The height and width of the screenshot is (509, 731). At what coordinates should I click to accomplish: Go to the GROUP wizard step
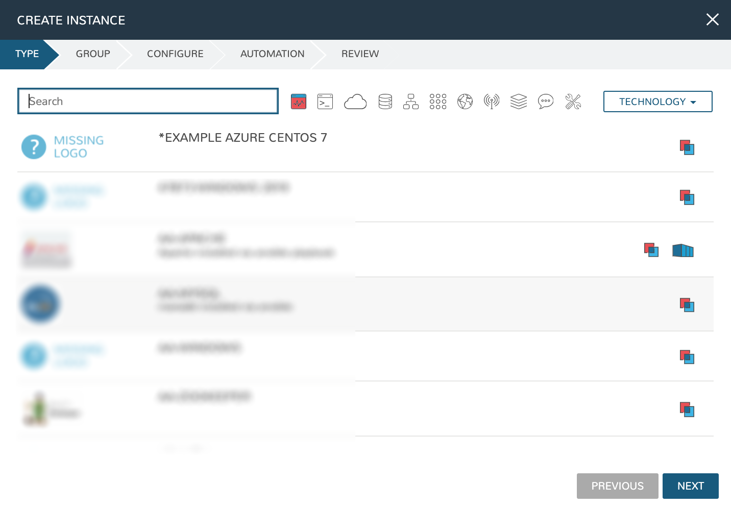tap(93, 54)
